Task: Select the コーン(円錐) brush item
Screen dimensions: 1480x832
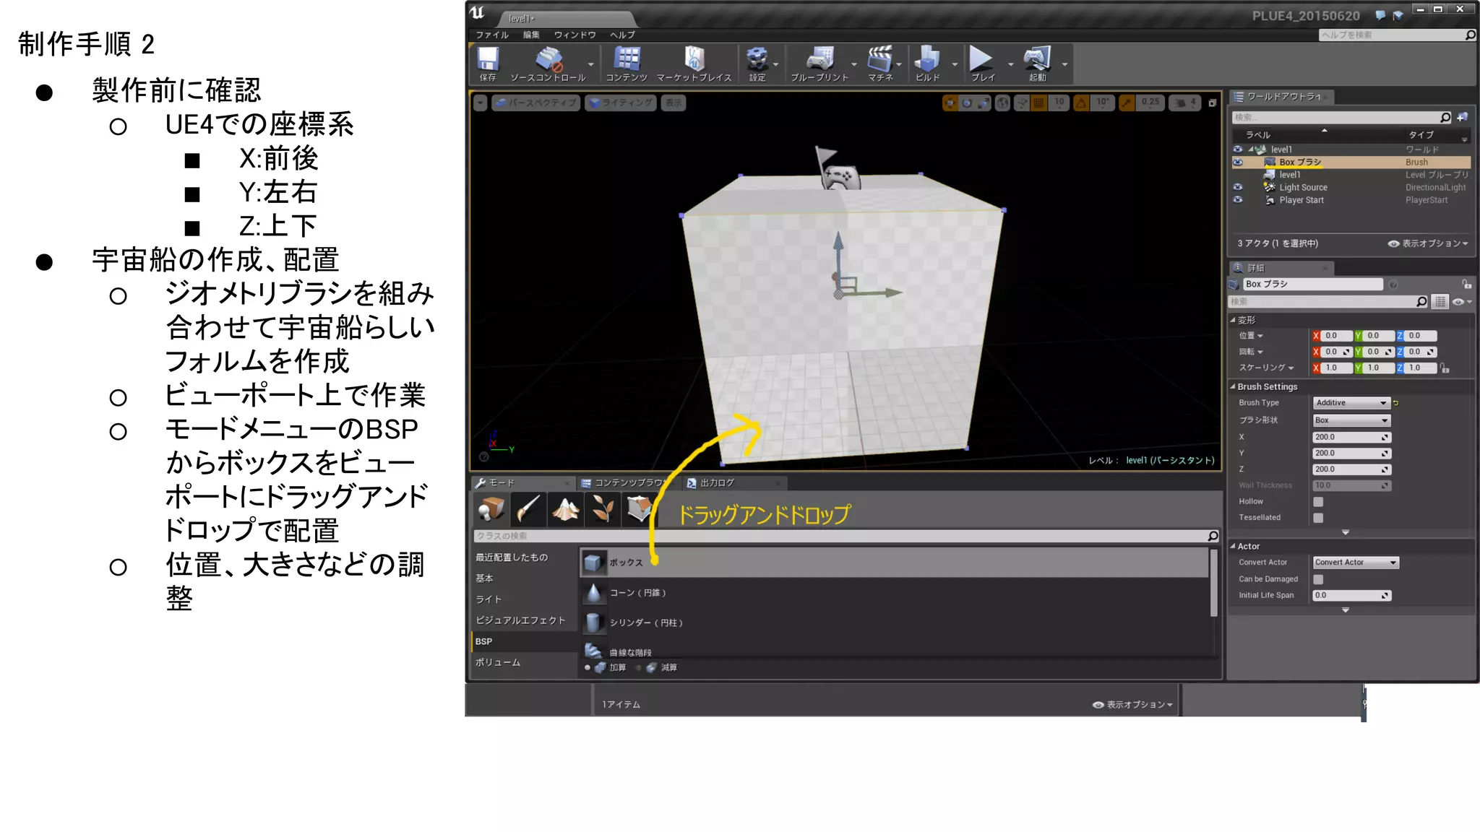Action: click(895, 593)
